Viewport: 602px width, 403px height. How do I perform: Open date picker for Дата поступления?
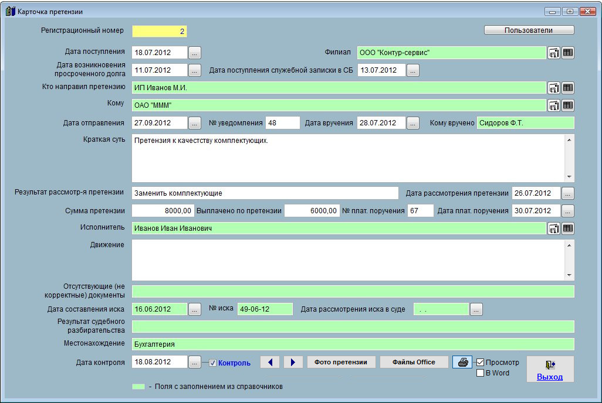(x=195, y=53)
